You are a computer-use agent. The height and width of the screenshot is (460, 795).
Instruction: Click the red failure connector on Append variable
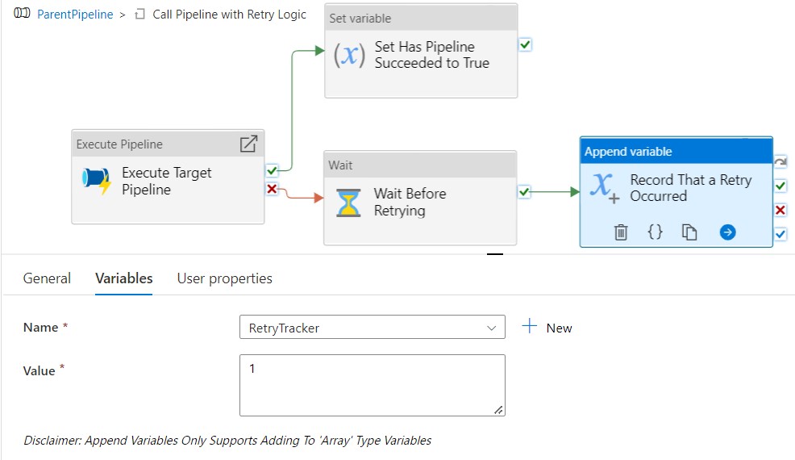point(780,210)
